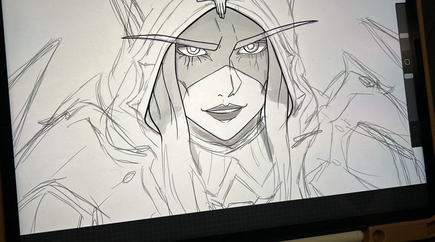435x242 pixels.
Task: Tap the square Modify button in sidebar
Action: (x=407, y=62)
